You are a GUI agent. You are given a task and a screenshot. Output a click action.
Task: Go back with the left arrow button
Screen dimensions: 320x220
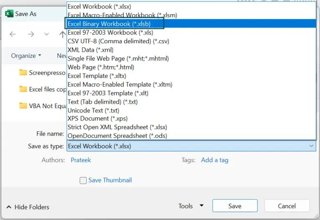coord(12,34)
